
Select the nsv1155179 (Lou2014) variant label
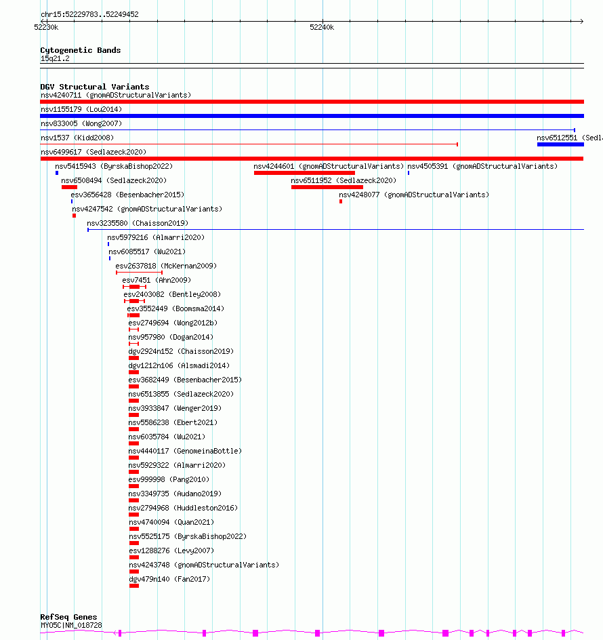[81, 109]
